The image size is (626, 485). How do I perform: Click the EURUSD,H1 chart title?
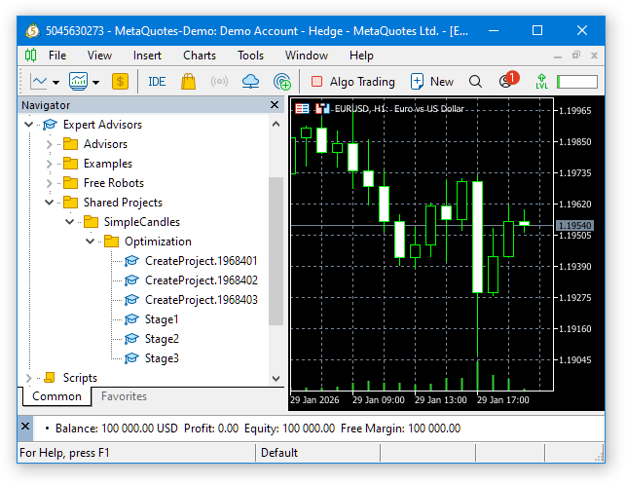399,109
